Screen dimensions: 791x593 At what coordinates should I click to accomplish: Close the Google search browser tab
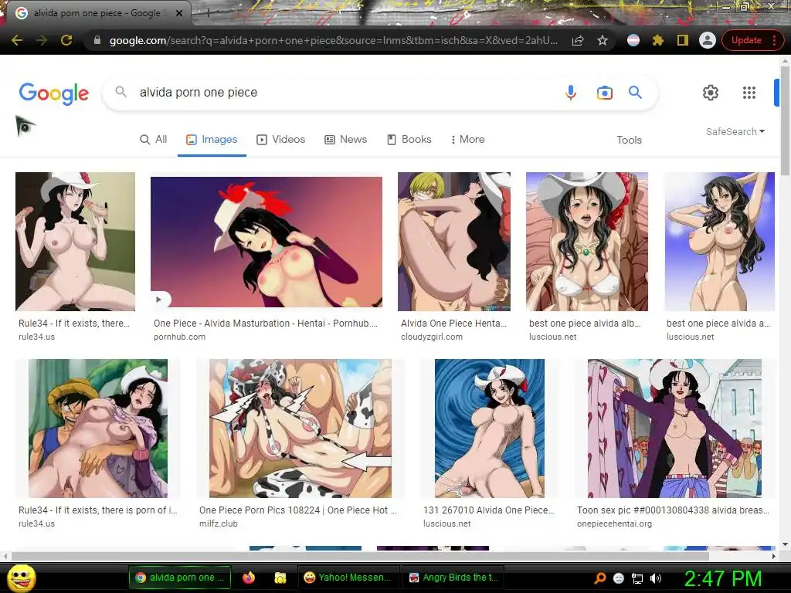point(179,13)
